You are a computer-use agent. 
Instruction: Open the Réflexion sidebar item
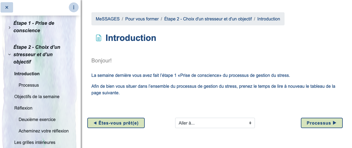click(23, 108)
